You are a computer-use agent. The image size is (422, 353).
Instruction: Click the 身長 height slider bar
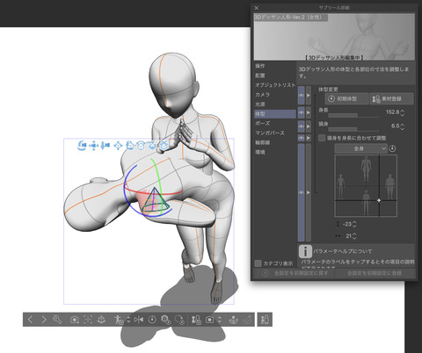point(353,115)
